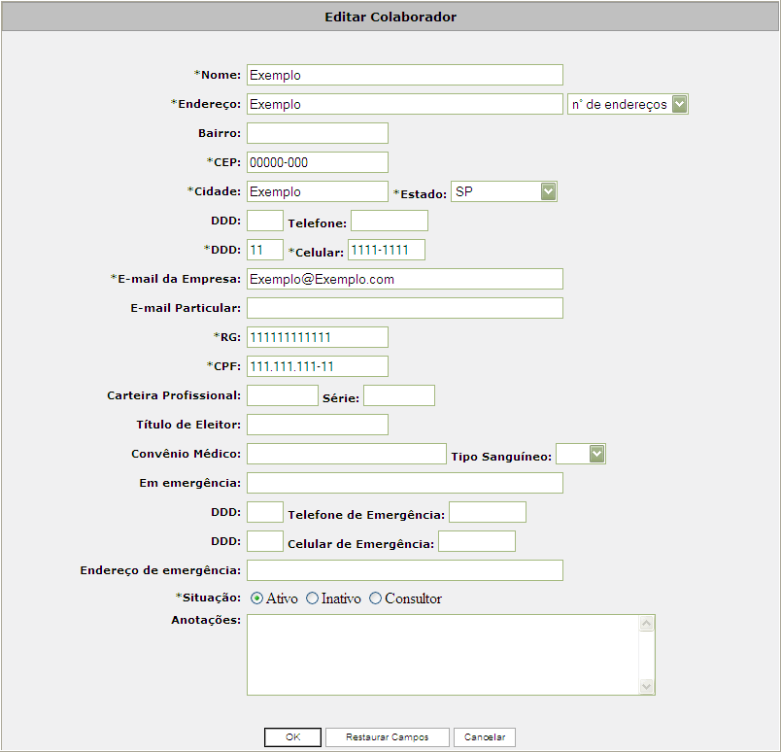Choose the Inativo situation option
Viewport: 781px width, 752px height.
pyautogui.click(x=312, y=598)
